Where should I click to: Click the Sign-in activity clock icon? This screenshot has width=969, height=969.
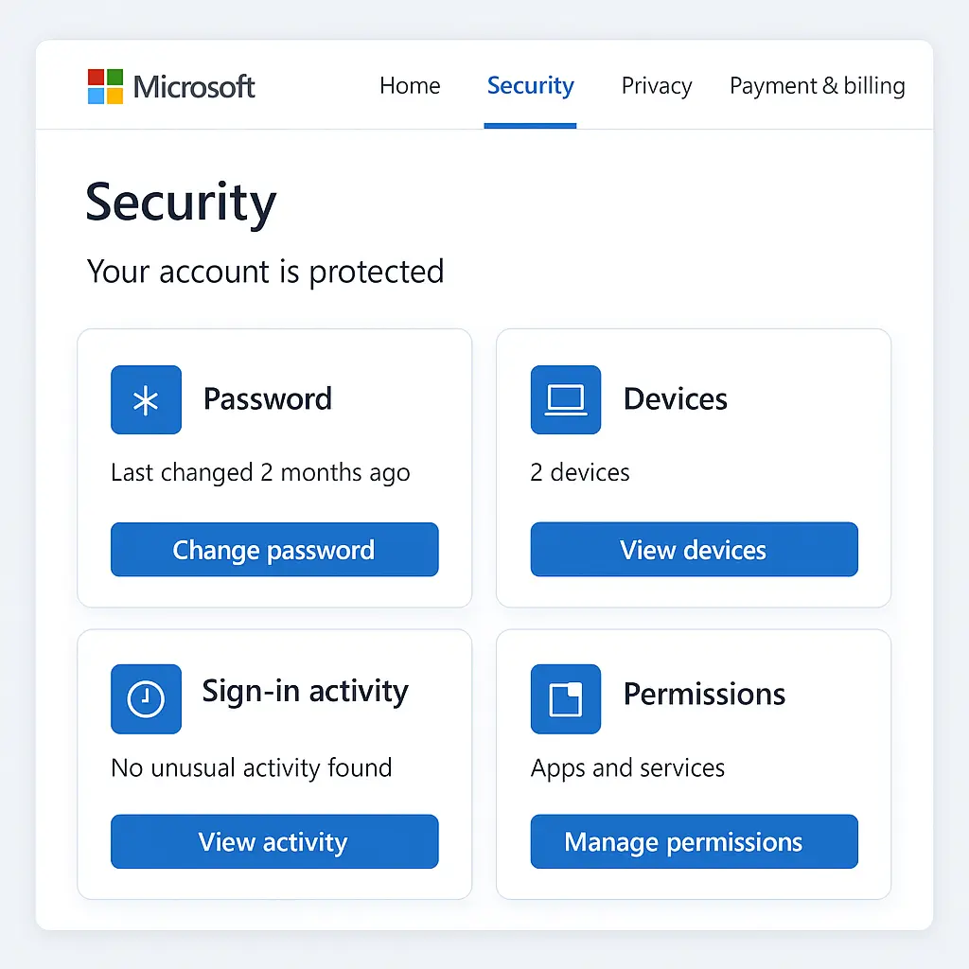[146, 699]
